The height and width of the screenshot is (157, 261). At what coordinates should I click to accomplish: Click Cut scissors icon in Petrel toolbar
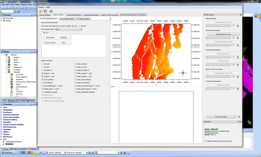30,8
